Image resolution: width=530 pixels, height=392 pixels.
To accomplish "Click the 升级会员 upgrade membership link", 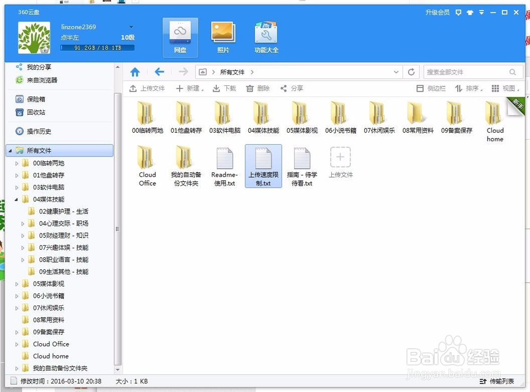I will 437,13.
